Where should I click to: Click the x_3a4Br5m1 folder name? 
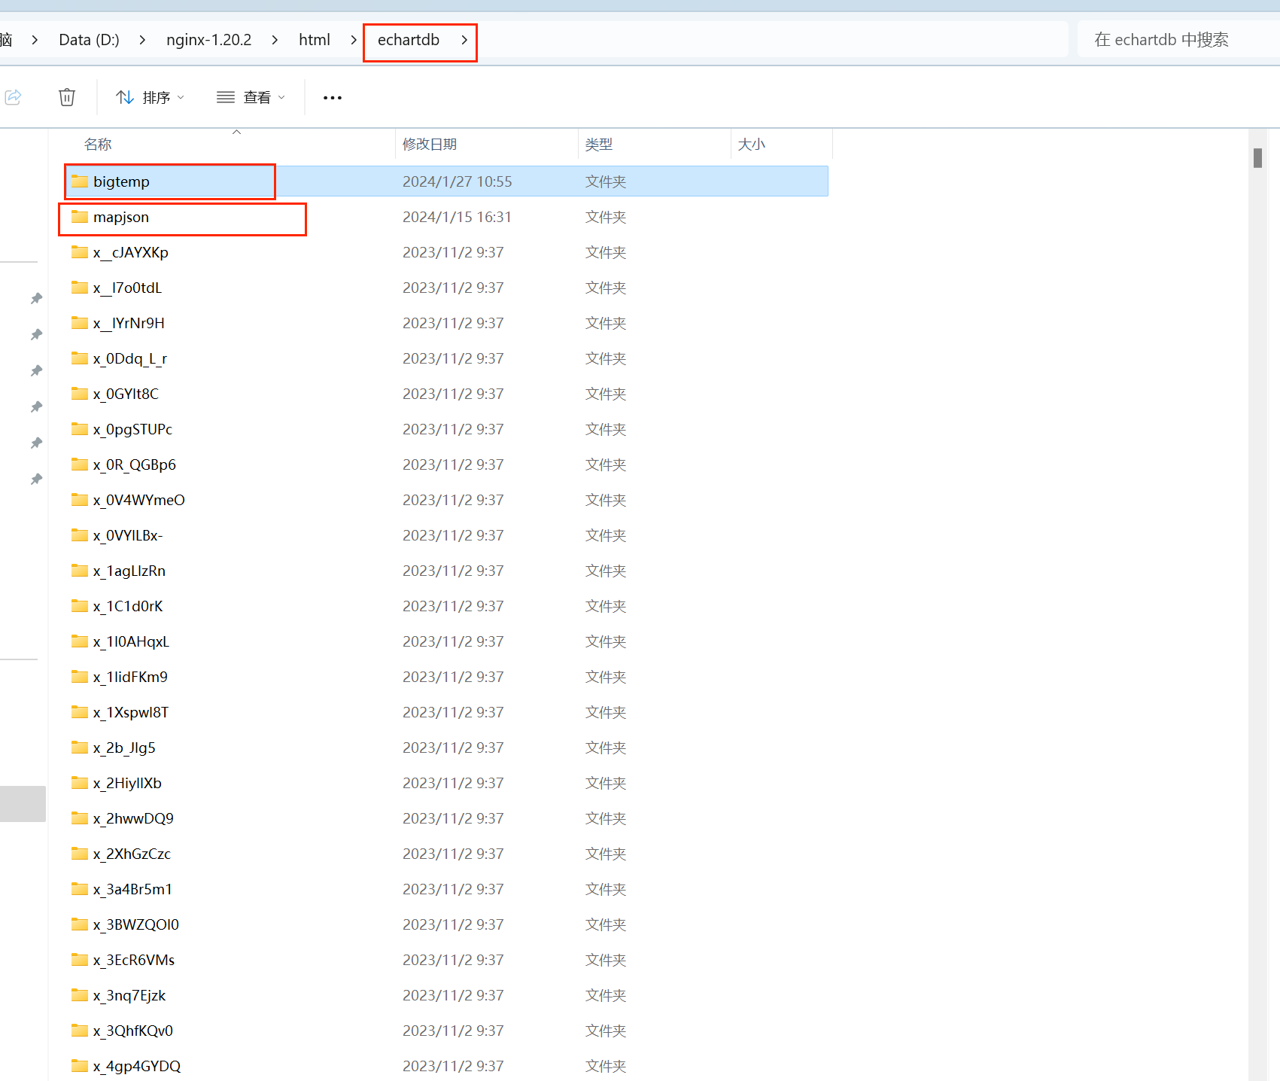pyautogui.click(x=132, y=889)
